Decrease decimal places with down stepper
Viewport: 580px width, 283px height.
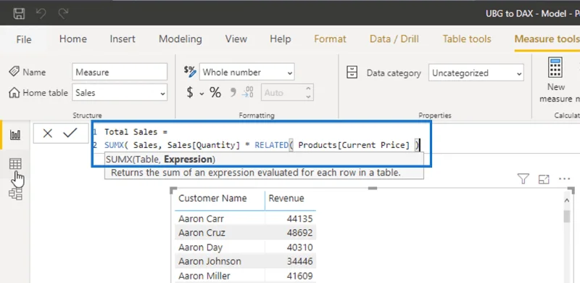(x=309, y=97)
